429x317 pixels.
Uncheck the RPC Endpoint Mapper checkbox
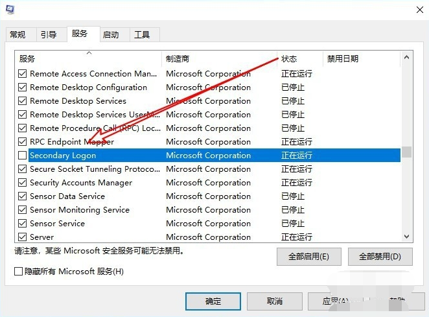(23, 142)
